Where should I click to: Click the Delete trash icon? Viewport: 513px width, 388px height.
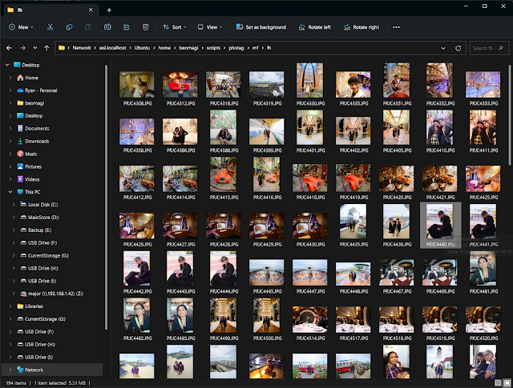click(146, 27)
